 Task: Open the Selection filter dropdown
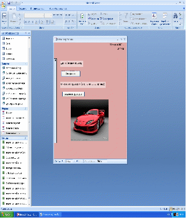pos(136,14)
